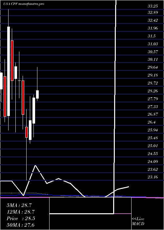Click the red candlestick with the longest lower wick

[27, 132]
